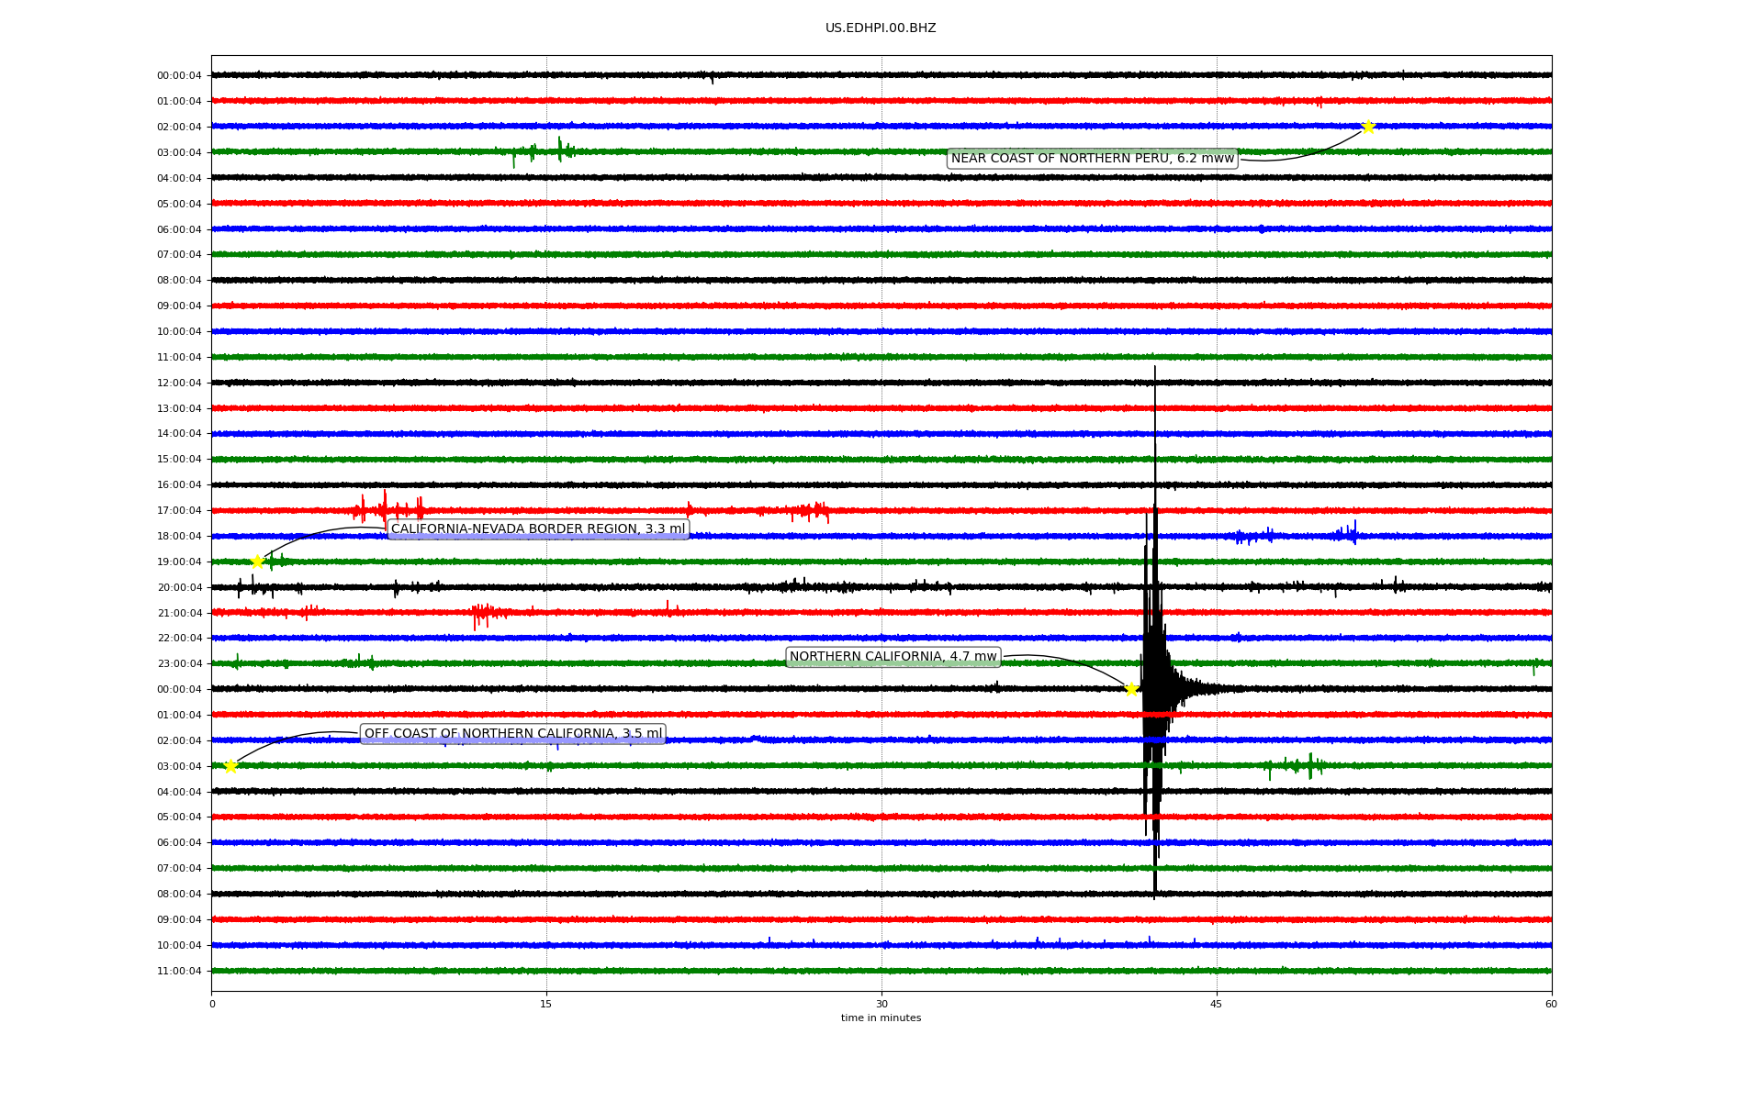1763x1101 pixels.
Task: Click the red burst on 17:00:04 trace
Action: pyautogui.click(x=386, y=508)
